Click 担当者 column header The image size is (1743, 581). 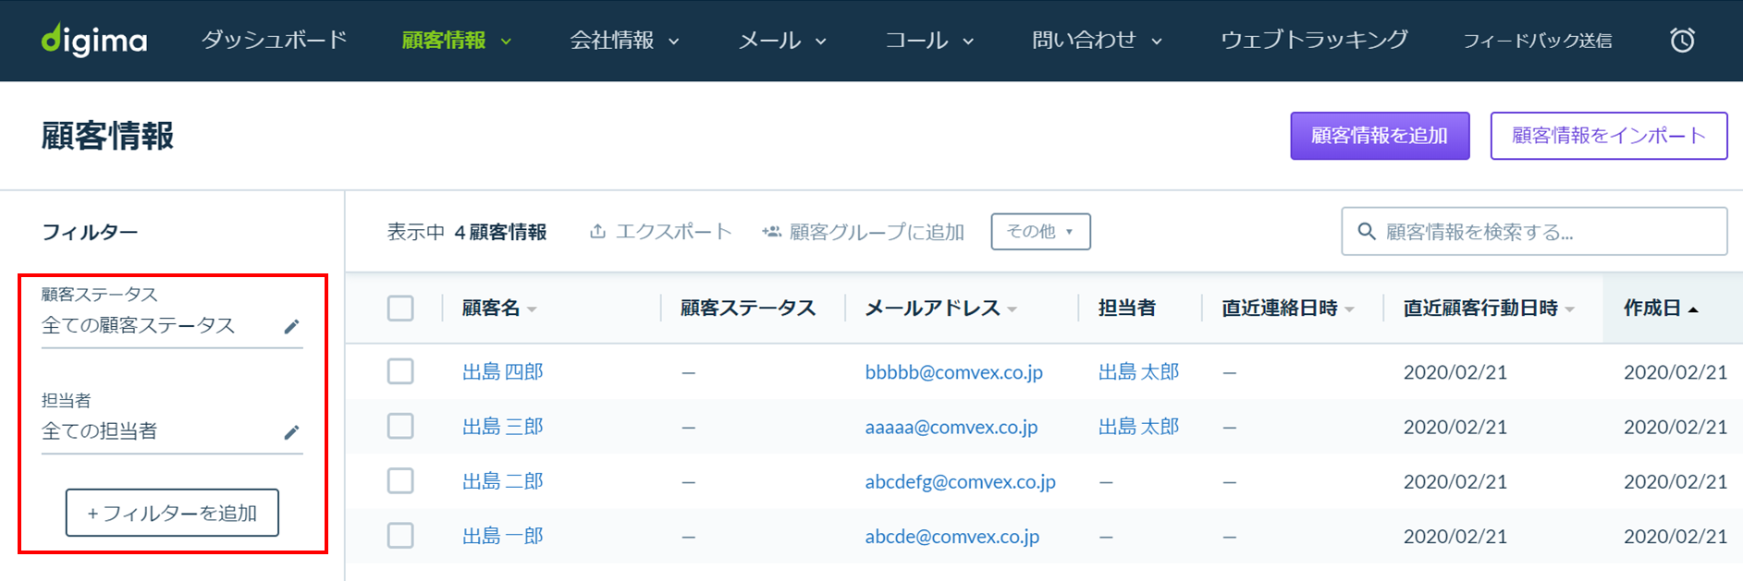click(x=1127, y=308)
